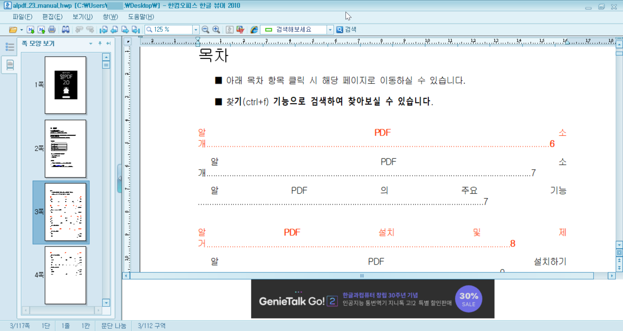
Task: Click the 검색 search button
Action: [347, 30]
